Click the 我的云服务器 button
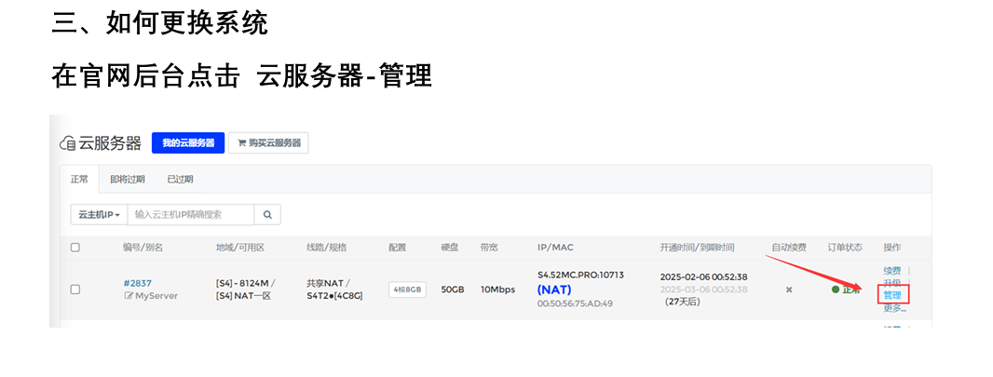Viewport: 993px width, 377px height. (188, 143)
